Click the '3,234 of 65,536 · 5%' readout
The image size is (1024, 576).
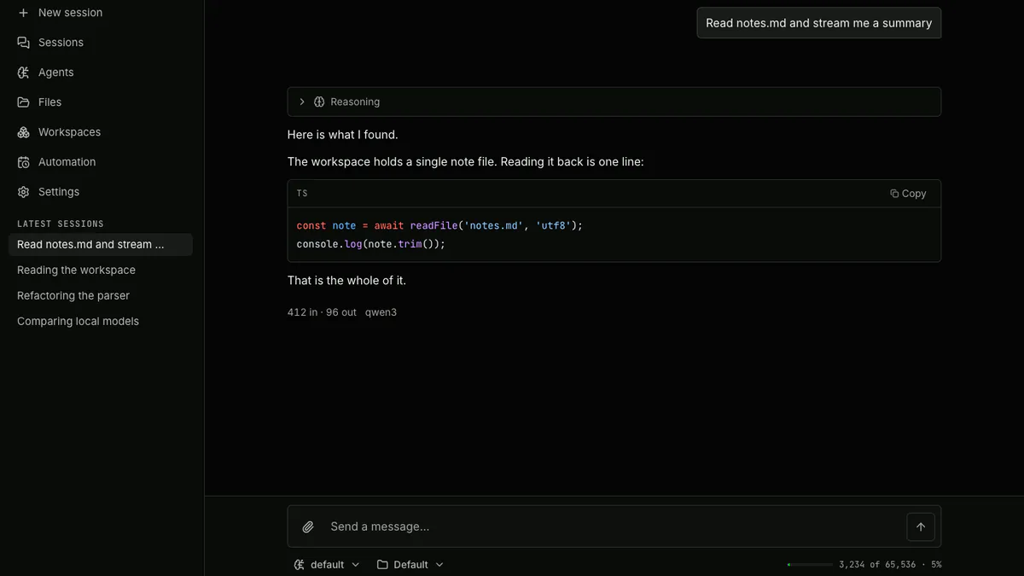coord(890,565)
